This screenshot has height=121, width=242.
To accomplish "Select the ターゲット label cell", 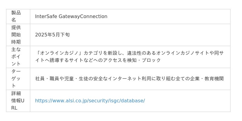I will pyautogui.click(x=16, y=79).
